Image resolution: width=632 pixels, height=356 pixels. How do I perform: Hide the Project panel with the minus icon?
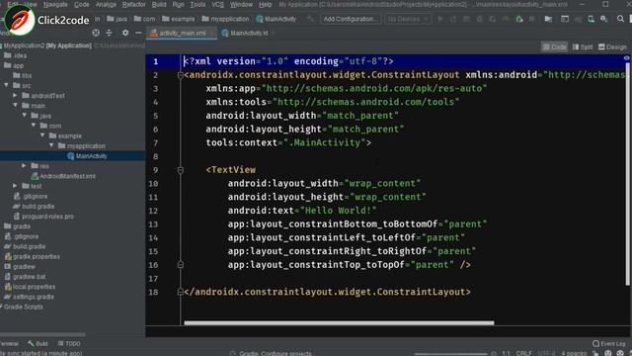coord(138,33)
